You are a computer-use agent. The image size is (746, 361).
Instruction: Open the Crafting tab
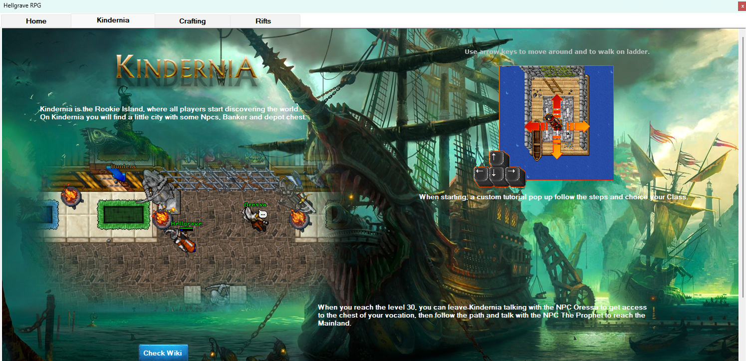(x=192, y=21)
